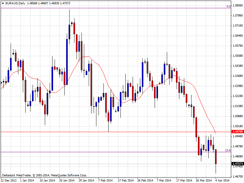The width and height of the screenshot is (244, 183).
Task: Click the 1.50180 price scale value
Action: [238, 126]
